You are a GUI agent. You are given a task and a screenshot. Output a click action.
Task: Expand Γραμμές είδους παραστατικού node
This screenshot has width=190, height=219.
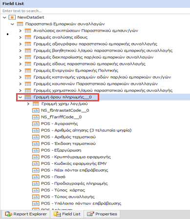pyautogui.click(x=20, y=64)
